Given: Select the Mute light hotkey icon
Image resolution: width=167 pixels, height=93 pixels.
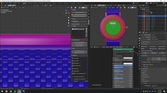Looking at the screenshot, I should click(x=73, y=69).
